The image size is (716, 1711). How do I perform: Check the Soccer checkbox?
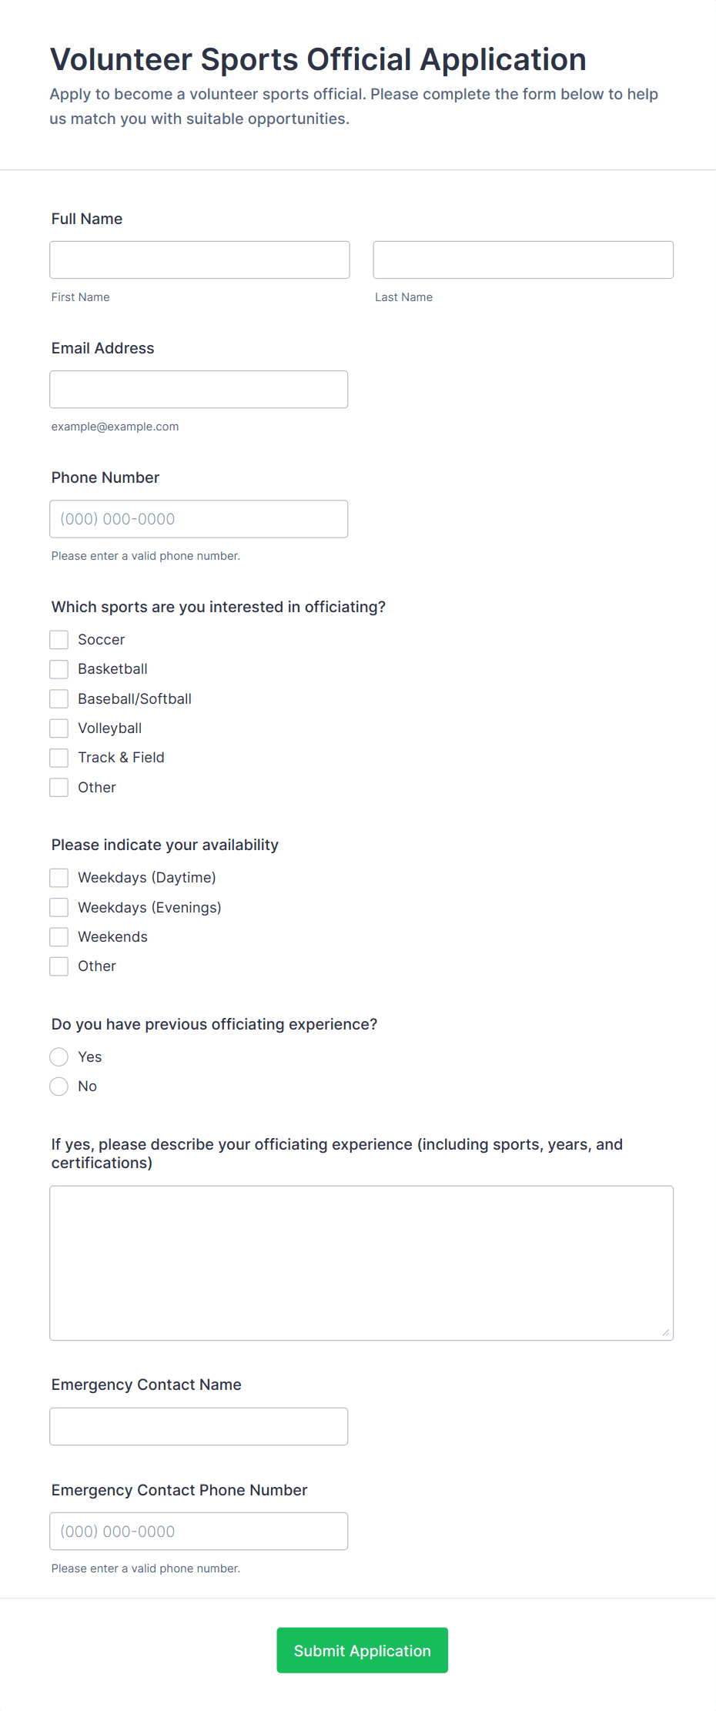59,639
